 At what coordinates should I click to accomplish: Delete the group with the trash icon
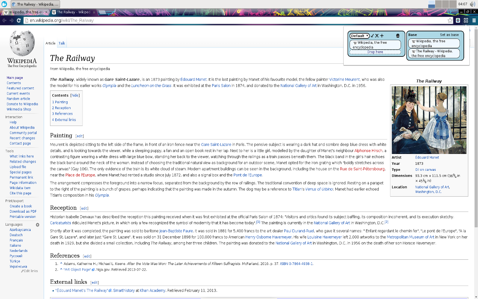398,36
